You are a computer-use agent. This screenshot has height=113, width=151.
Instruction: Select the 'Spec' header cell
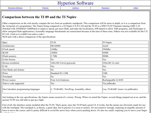[26, 42]
